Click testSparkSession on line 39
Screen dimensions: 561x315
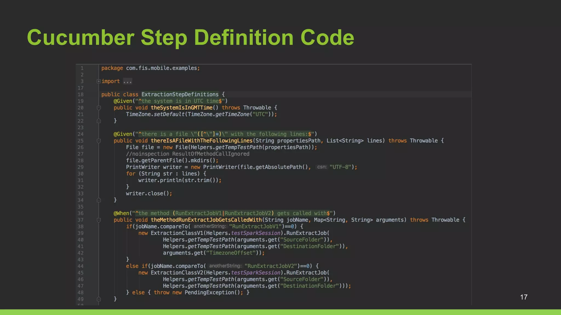(256, 233)
